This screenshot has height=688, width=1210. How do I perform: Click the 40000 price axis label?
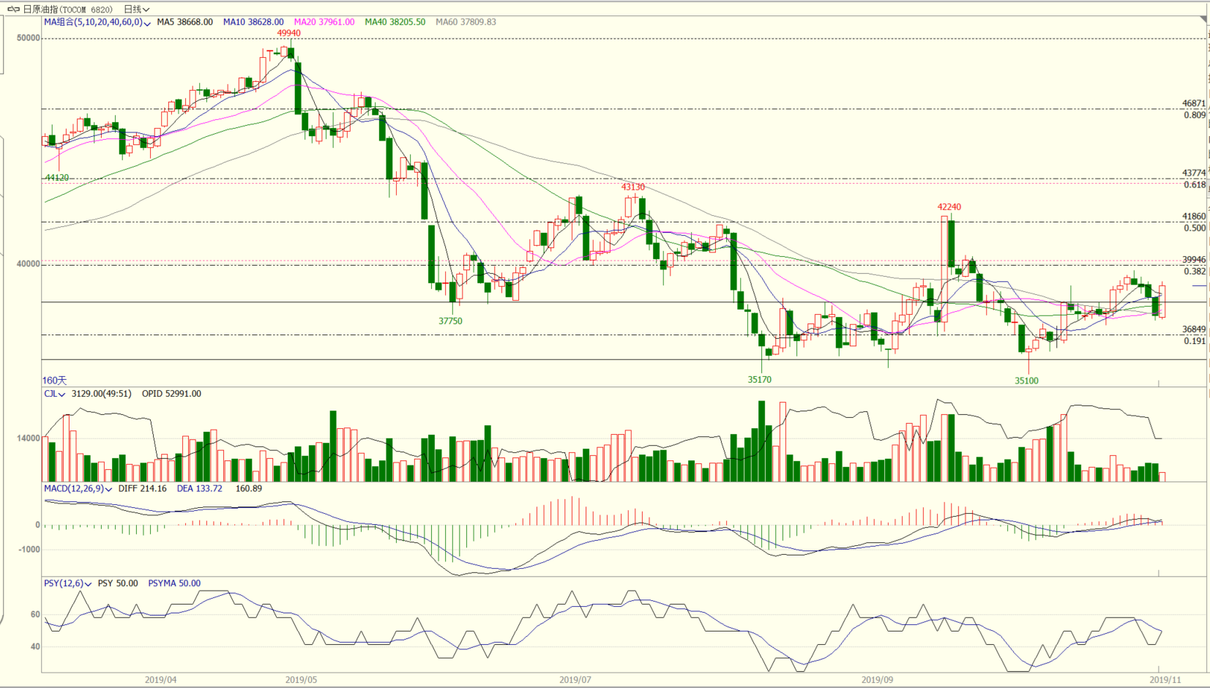[x=29, y=264]
